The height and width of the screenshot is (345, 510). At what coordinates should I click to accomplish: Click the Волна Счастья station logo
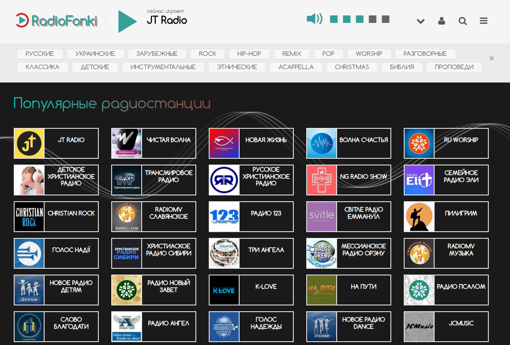(x=322, y=143)
